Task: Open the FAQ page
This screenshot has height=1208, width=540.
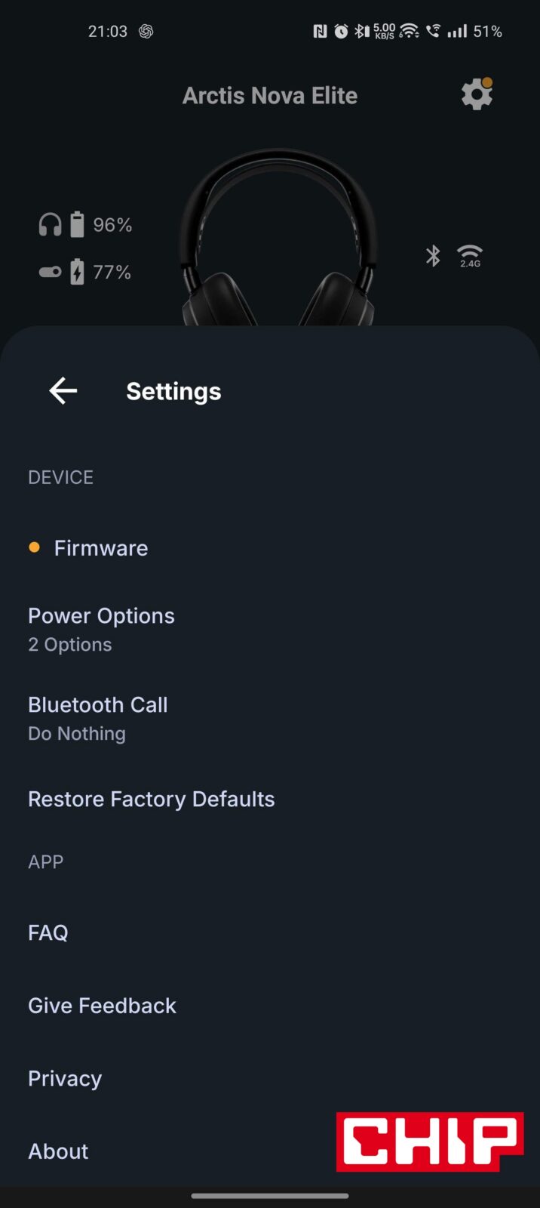Action: coord(48,932)
